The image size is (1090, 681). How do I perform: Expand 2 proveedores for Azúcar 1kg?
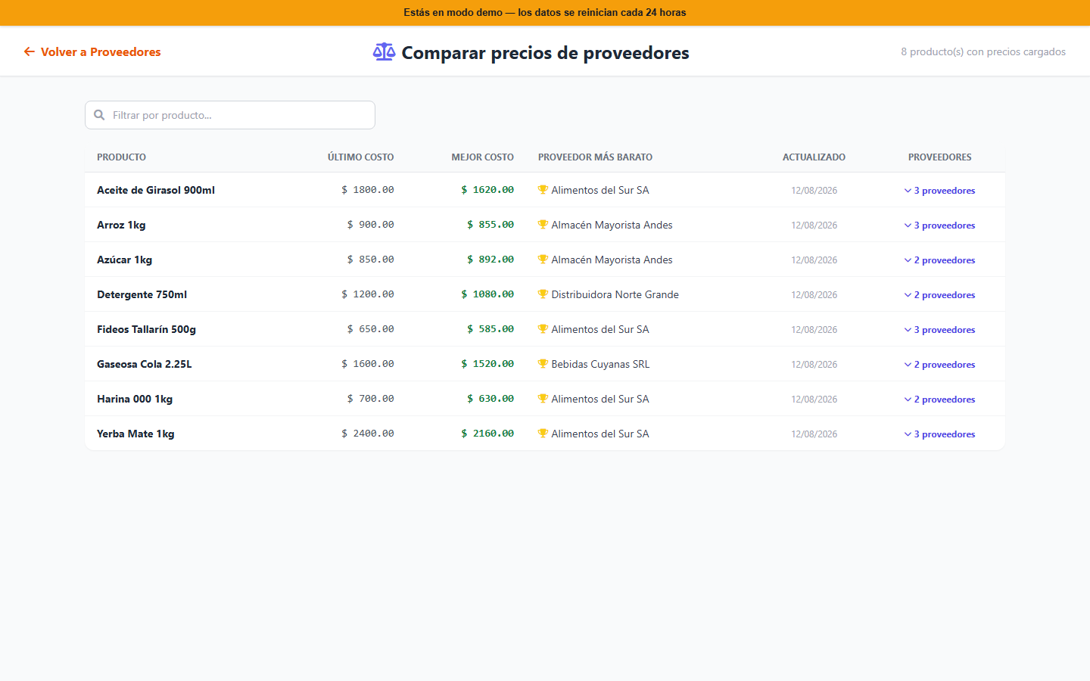939,260
